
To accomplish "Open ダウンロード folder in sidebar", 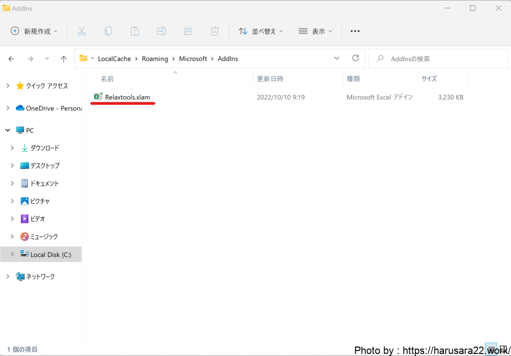I will pyautogui.click(x=44, y=148).
